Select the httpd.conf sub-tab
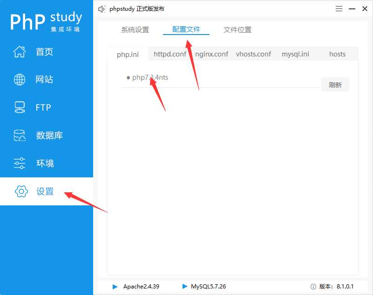Image resolution: width=373 pixels, height=295 pixels. tap(170, 54)
